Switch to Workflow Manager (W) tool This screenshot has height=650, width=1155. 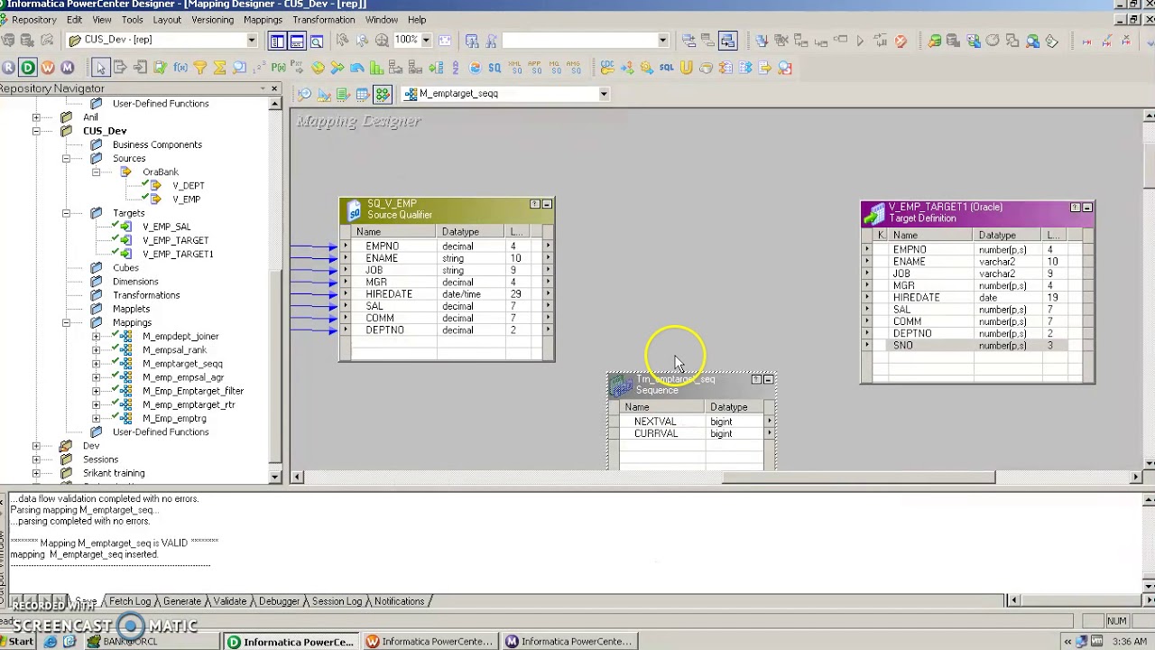tap(48, 68)
